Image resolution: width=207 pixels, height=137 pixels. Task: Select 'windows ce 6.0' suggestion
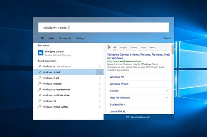[68, 78]
